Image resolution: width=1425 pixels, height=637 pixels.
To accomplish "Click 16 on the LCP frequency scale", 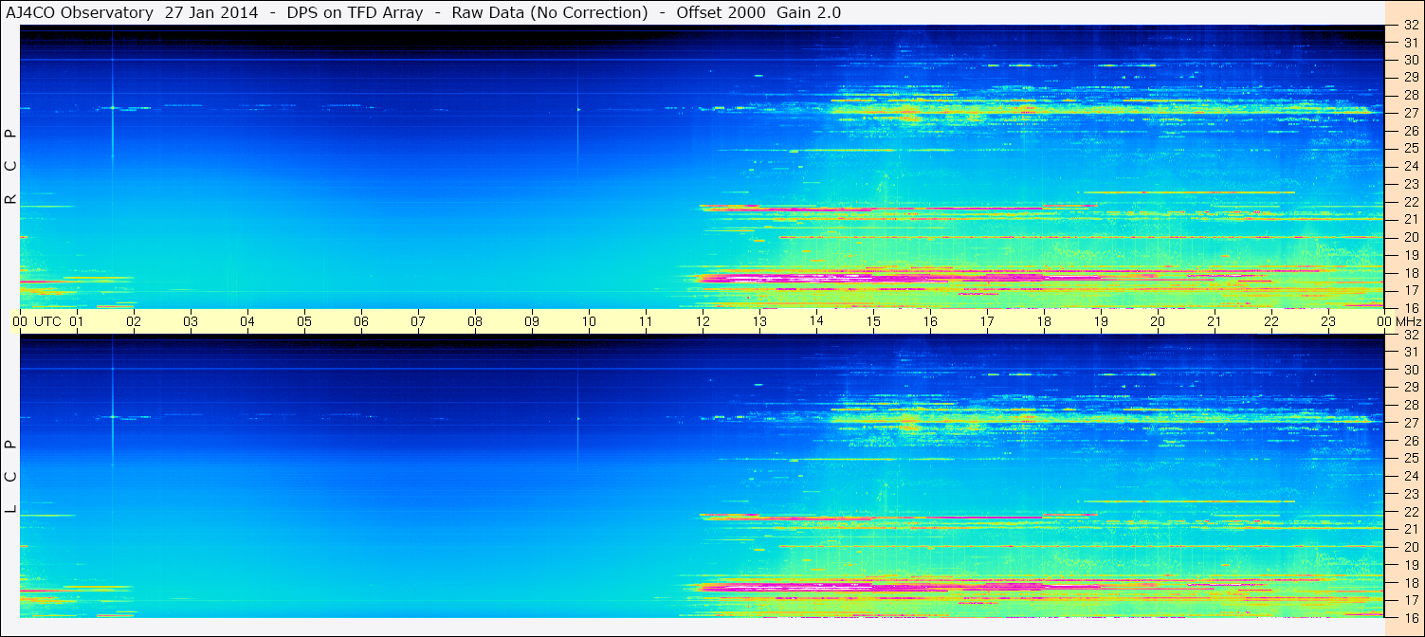I will pos(1411,618).
